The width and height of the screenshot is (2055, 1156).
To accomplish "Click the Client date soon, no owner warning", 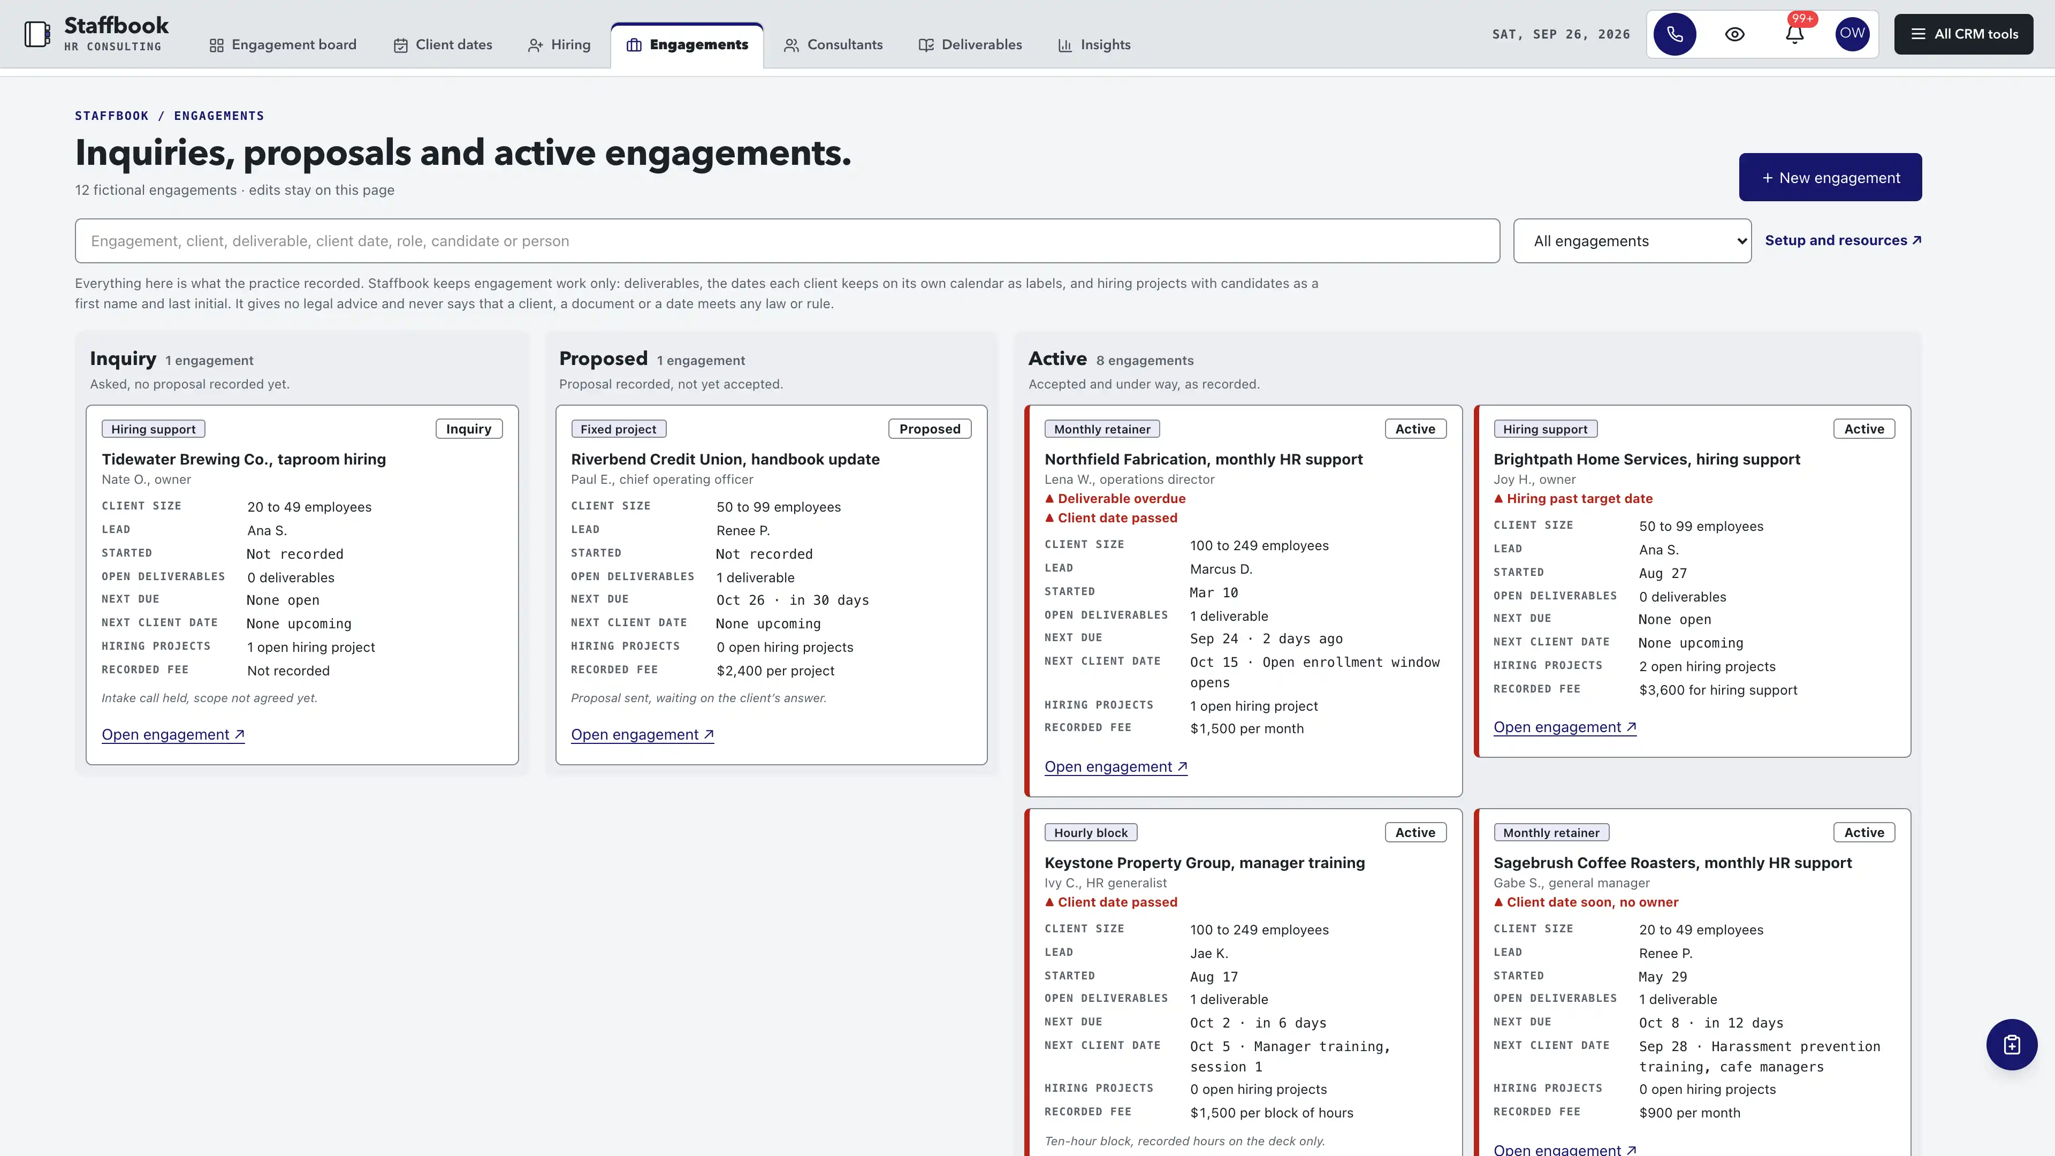I will click(1586, 902).
